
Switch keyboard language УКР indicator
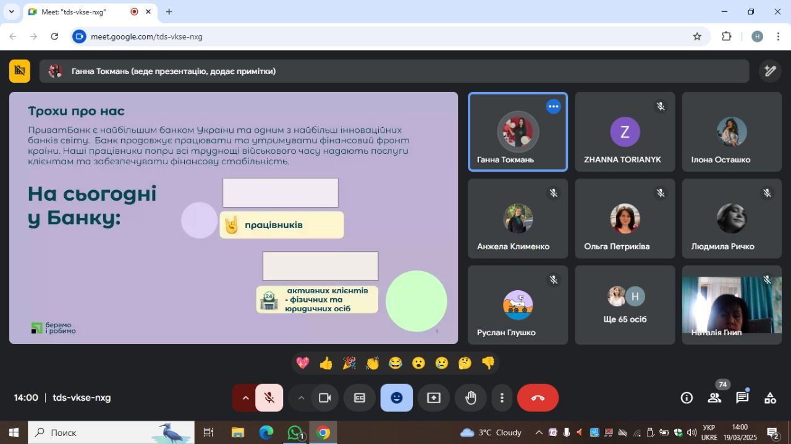click(709, 432)
